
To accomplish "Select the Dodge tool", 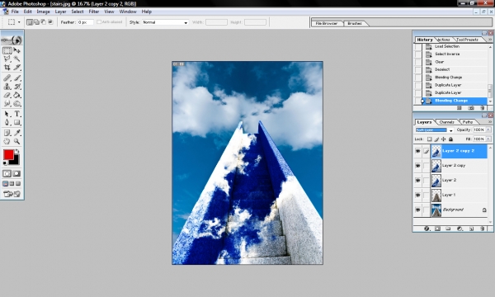I will click(x=16, y=103).
